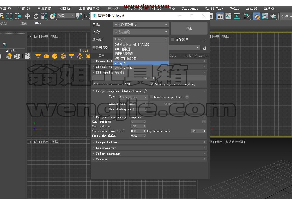The height and width of the screenshot is (199, 292).
Task: Choose VUE 文件渲染器 from list
Action: pos(141,58)
